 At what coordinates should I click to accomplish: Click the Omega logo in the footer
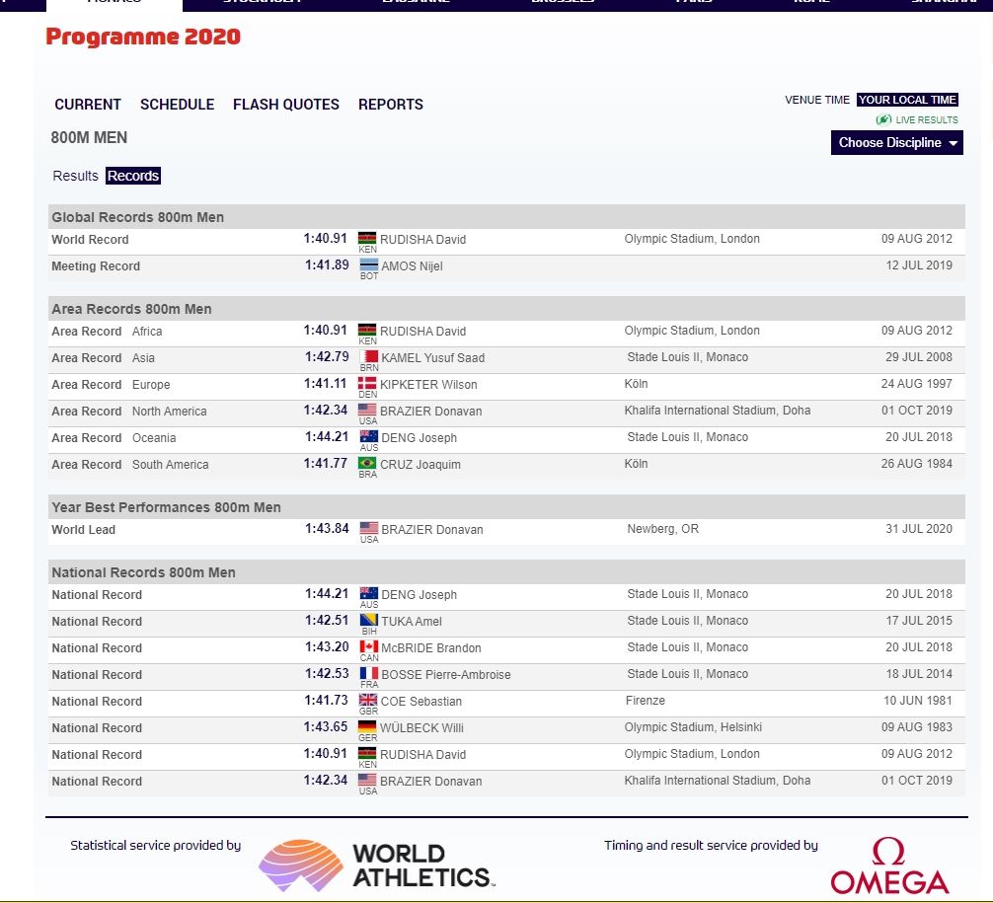coord(889,866)
